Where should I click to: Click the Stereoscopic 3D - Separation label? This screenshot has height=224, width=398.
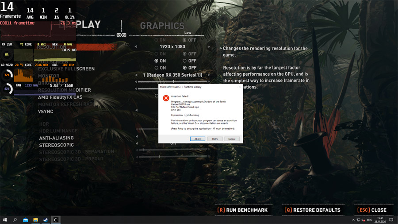click(77, 152)
